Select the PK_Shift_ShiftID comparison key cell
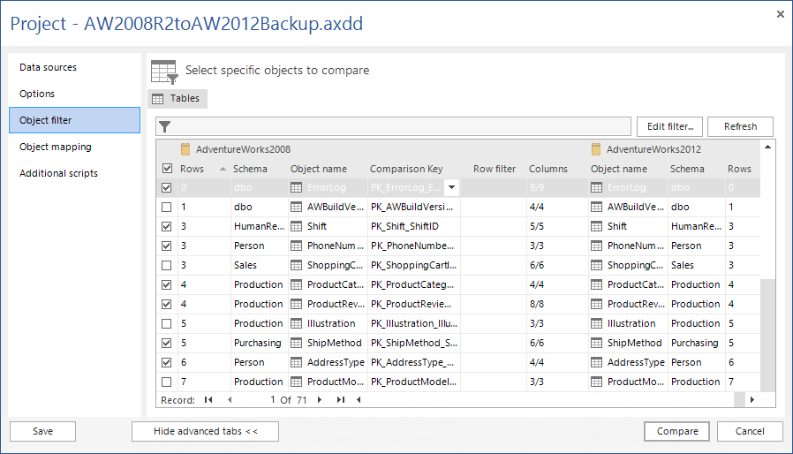The image size is (793, 454). [413, 226]
